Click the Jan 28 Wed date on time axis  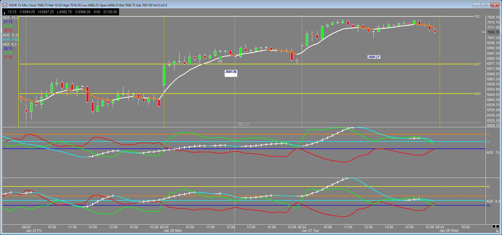coord(449,231)
